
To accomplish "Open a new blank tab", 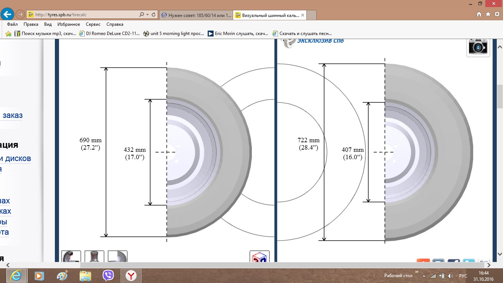I will click(312, 15).
